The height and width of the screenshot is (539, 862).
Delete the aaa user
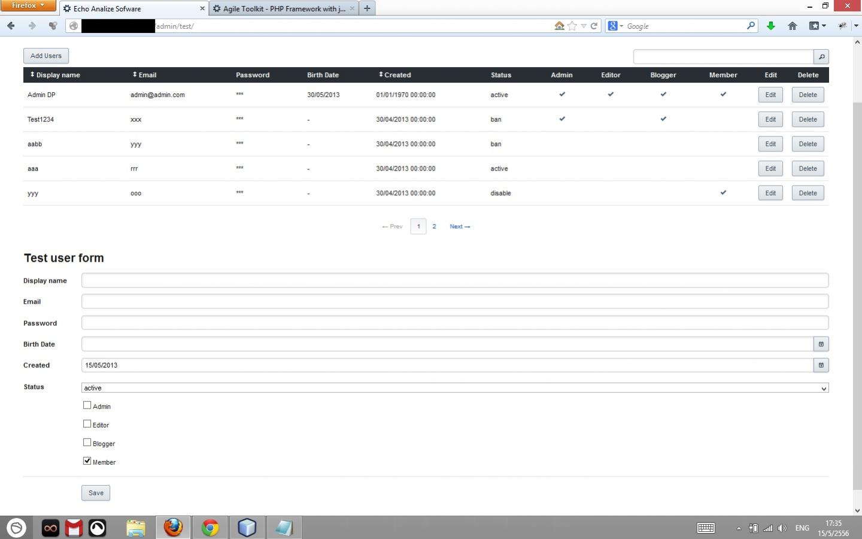[808, 168]
